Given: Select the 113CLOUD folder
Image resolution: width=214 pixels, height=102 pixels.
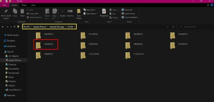Looking at the screenshot, I should coord(134,55).
